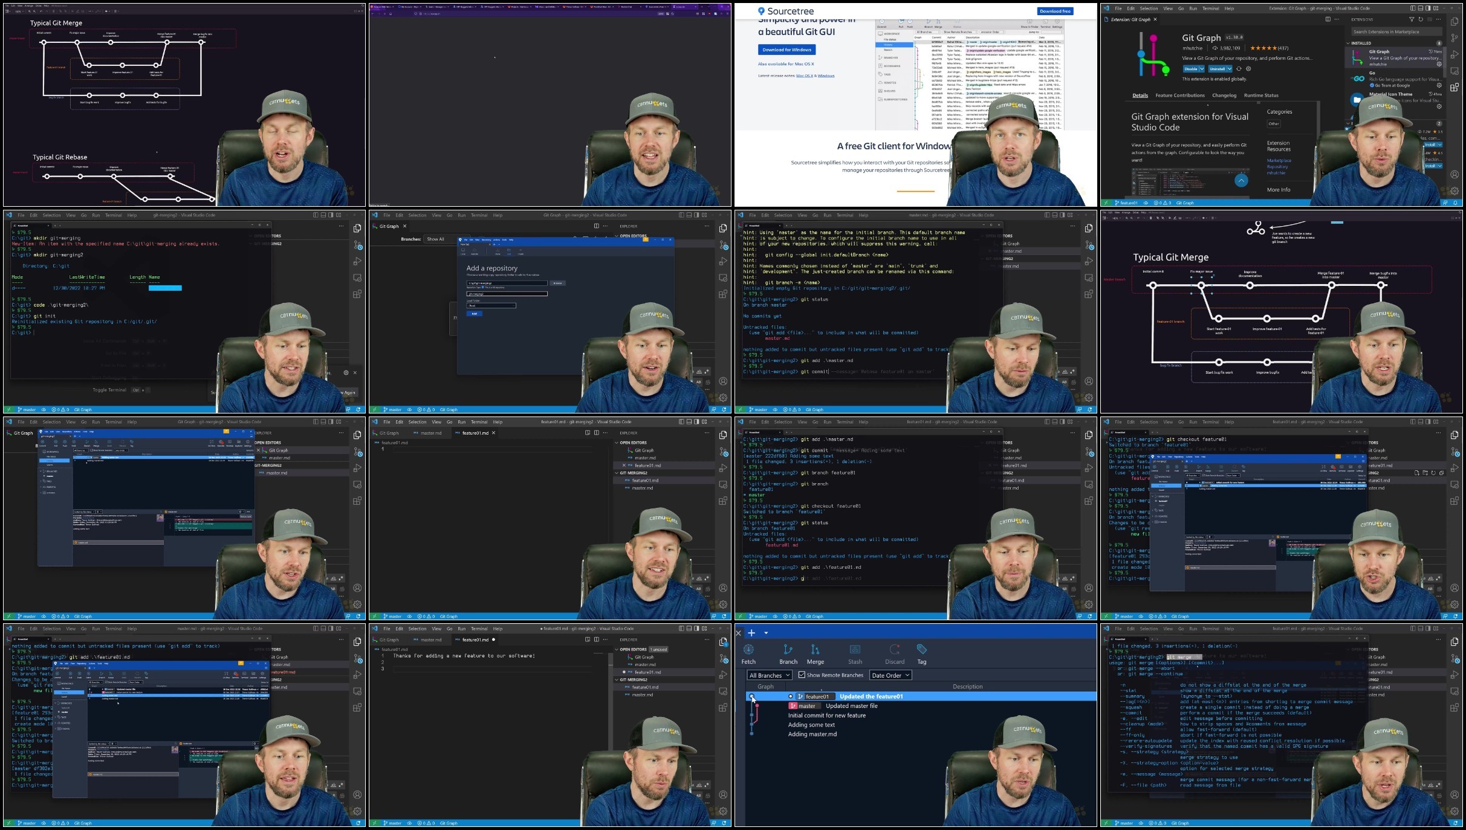Click the large Branch toolbar icon
The width and height of the screenshot is (1466, 830).
pyautogui.click(x=788, y=653)
